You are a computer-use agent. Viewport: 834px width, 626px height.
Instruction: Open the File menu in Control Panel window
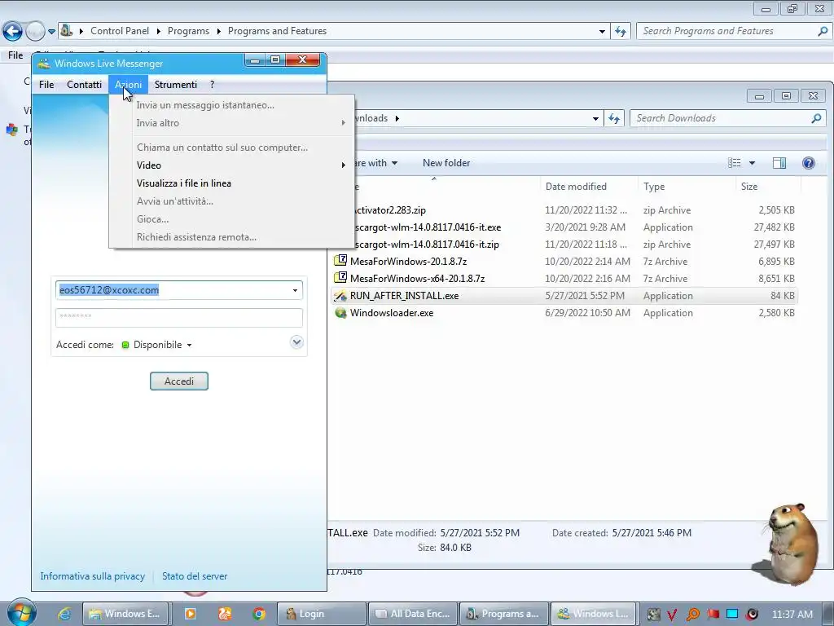15,55
